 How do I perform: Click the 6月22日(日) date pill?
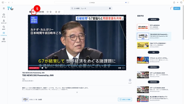[x=154, y=82]
